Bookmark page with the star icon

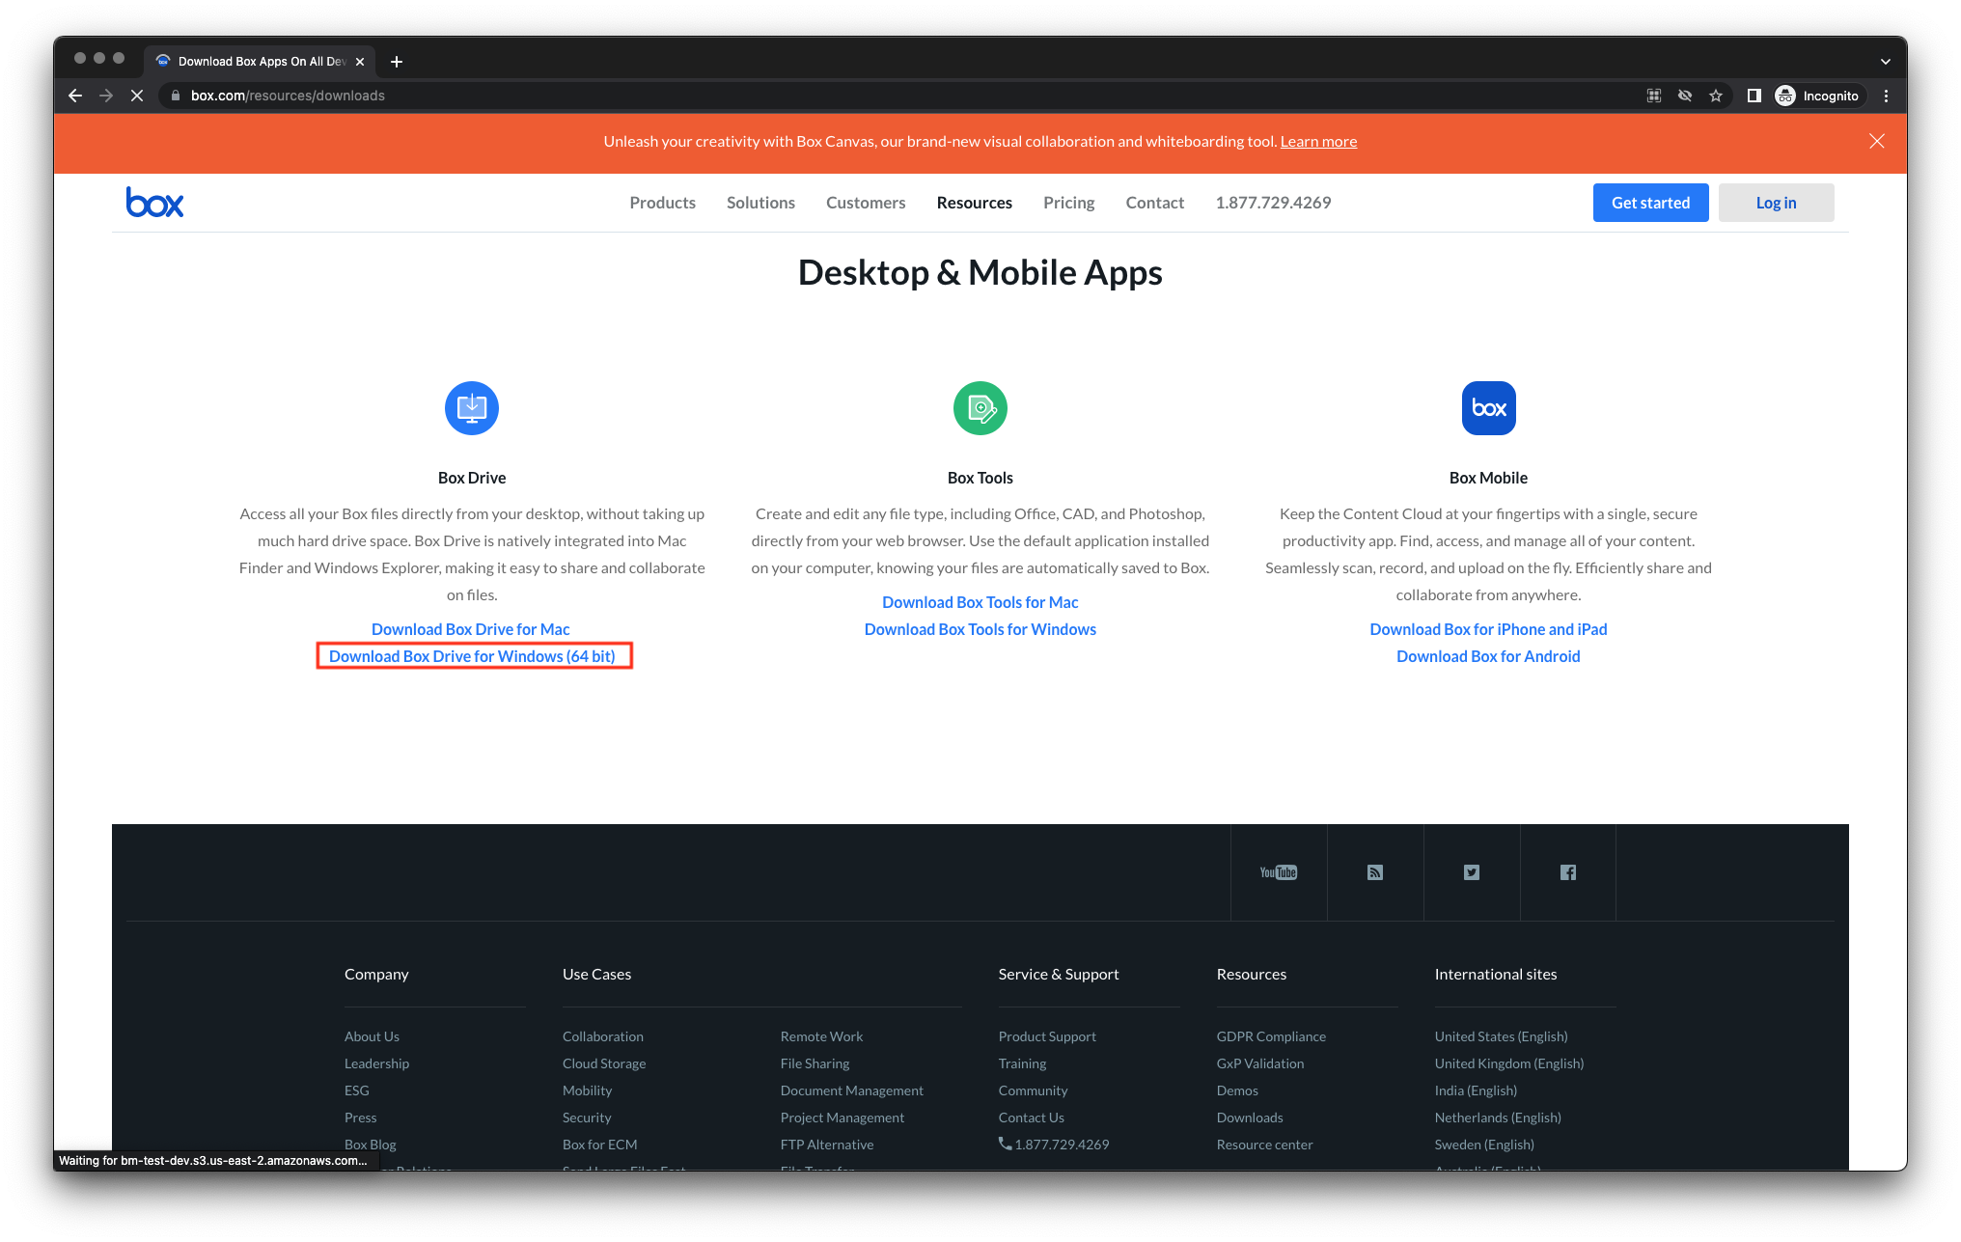1715,96
